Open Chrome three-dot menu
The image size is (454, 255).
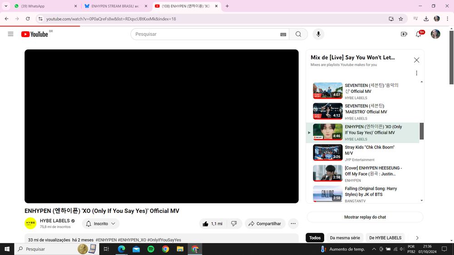click(447, 19)
